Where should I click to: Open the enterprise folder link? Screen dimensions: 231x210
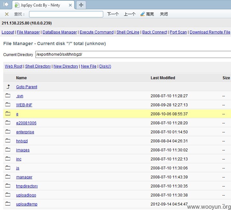pos(25,132)
